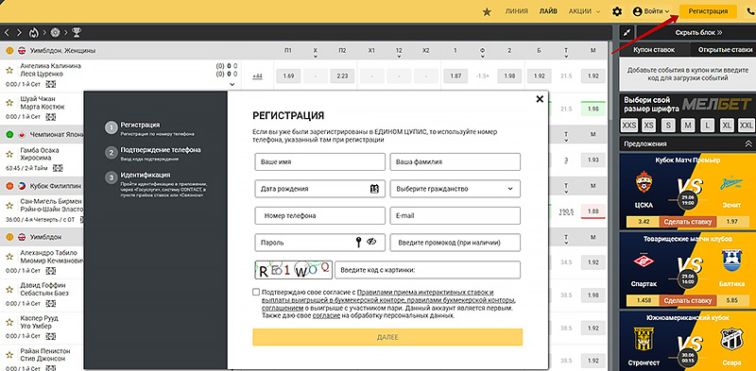Open site settings gear icon
The height and width of the screenshot is (371, 756).
tap(617, 11)
